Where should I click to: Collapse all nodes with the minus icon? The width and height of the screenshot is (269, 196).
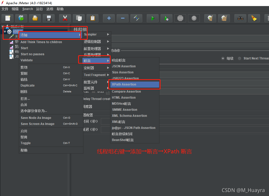tap(122, 18)
